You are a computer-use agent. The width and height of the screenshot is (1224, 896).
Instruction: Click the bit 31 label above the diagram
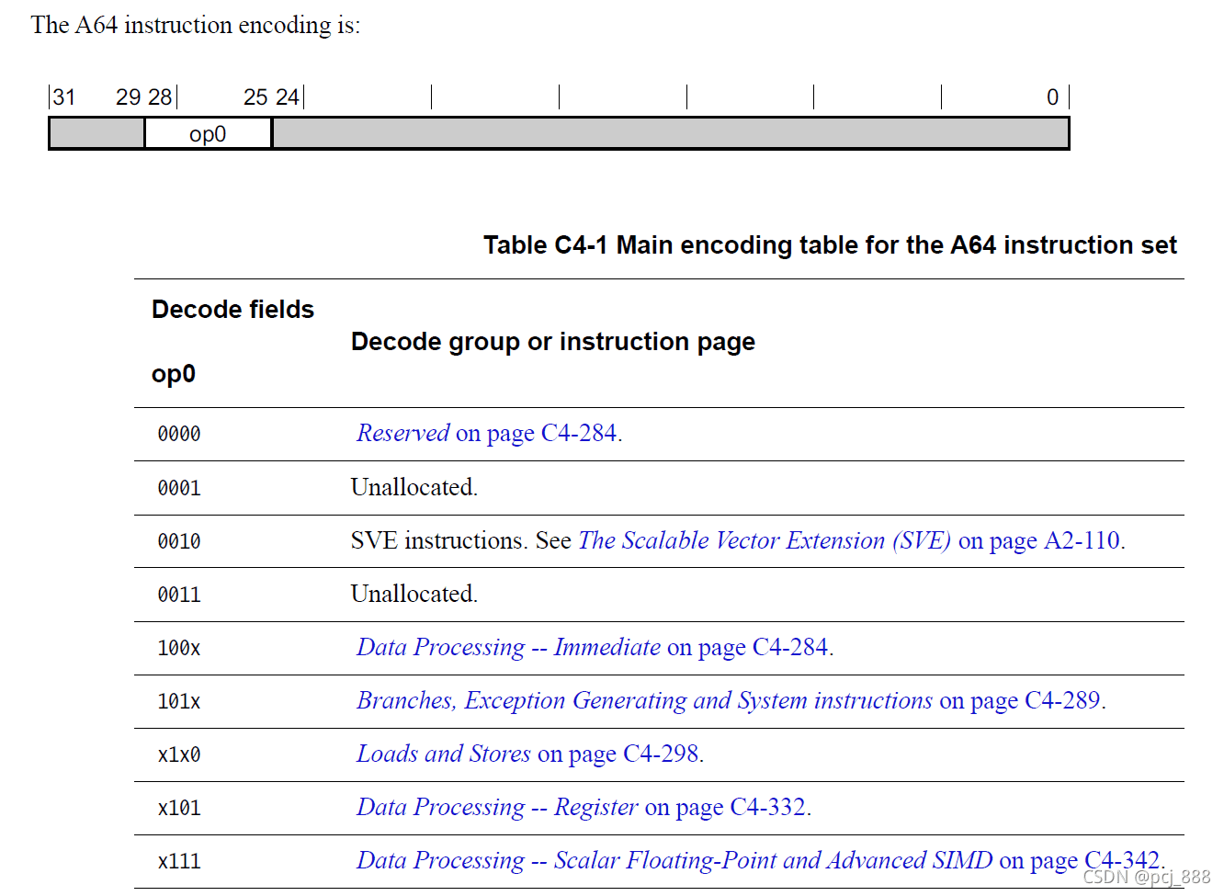click(64, 97)
